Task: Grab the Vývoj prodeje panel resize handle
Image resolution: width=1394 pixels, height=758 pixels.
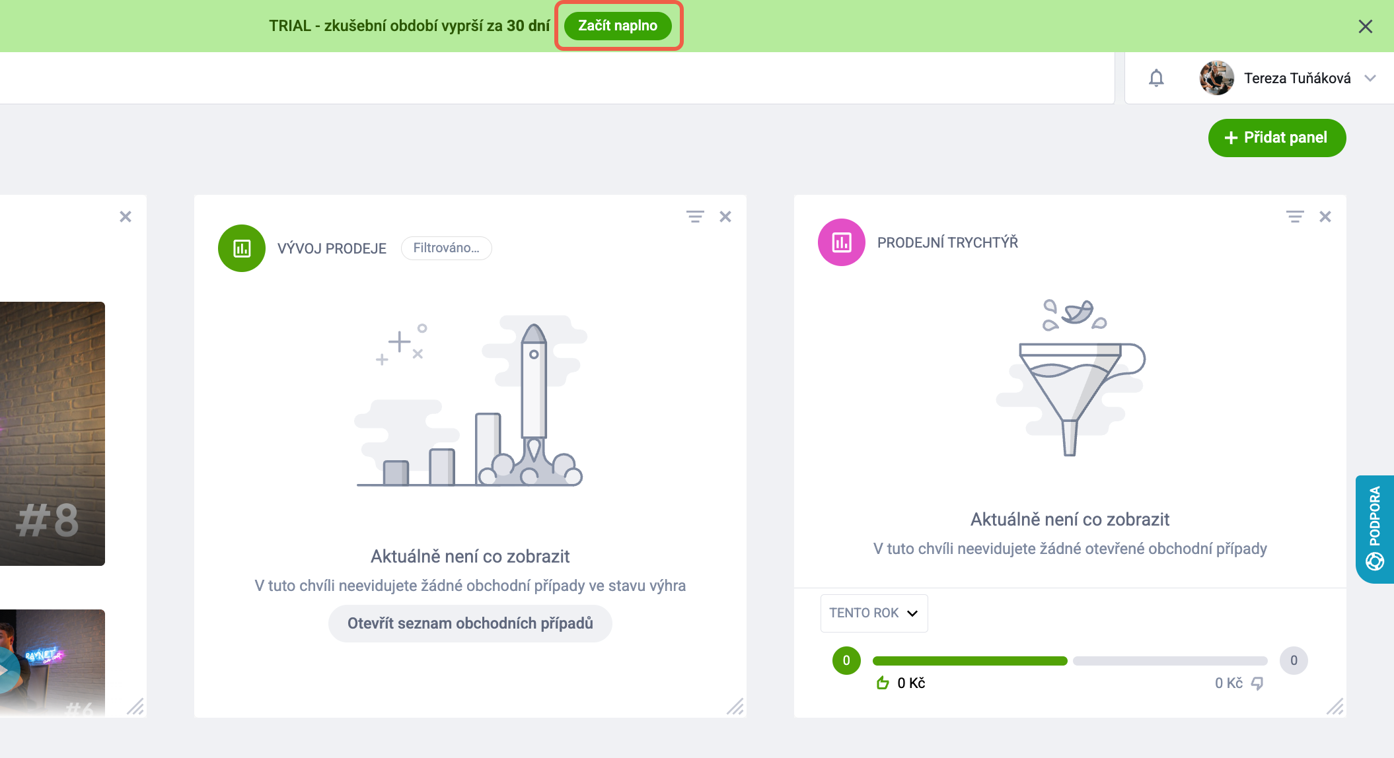Action: coord(735,706)
